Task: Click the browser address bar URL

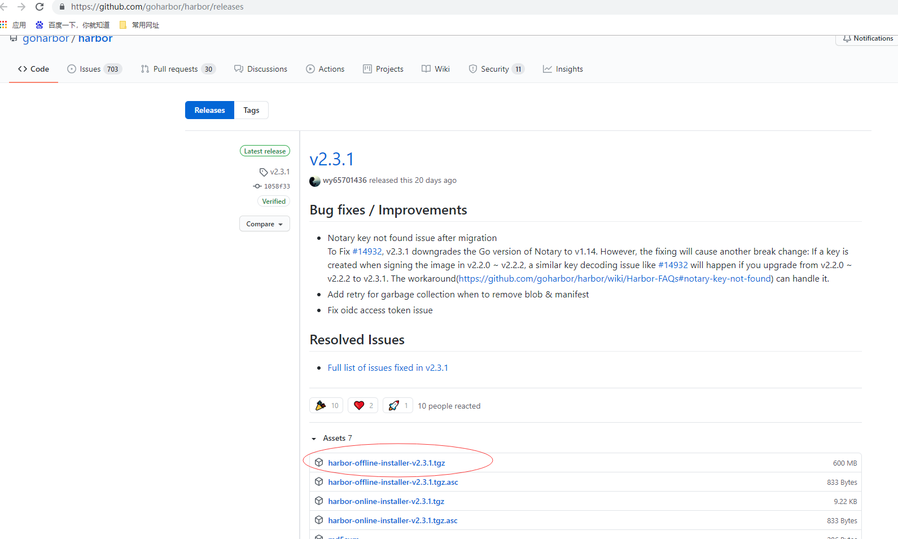Action: (157, 7)
